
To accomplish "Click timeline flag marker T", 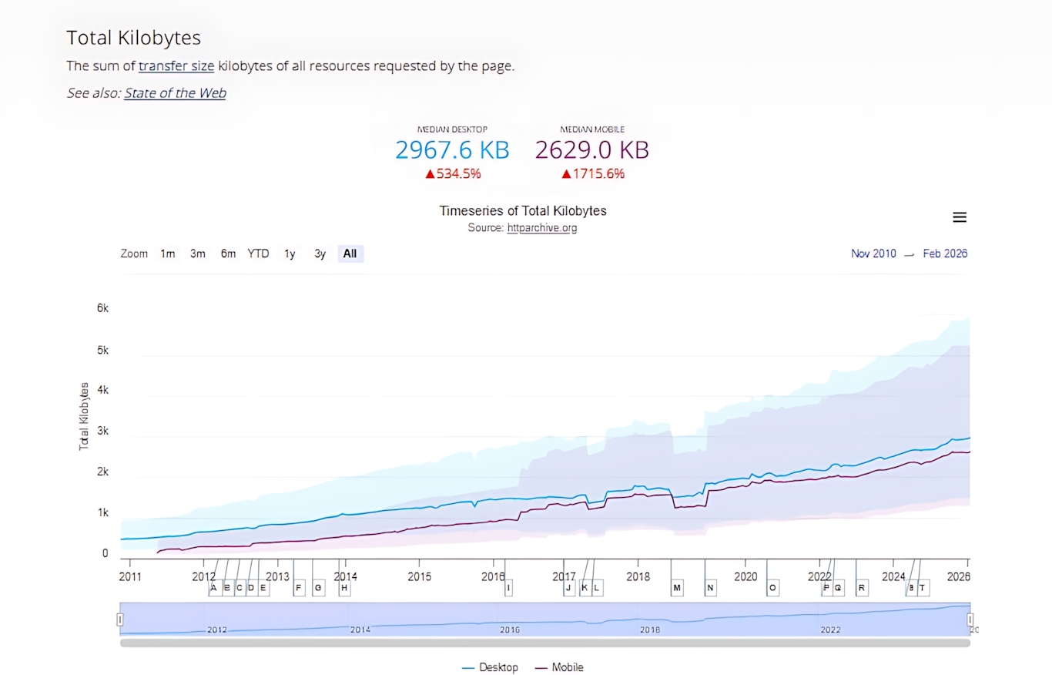I will (923, 588).
